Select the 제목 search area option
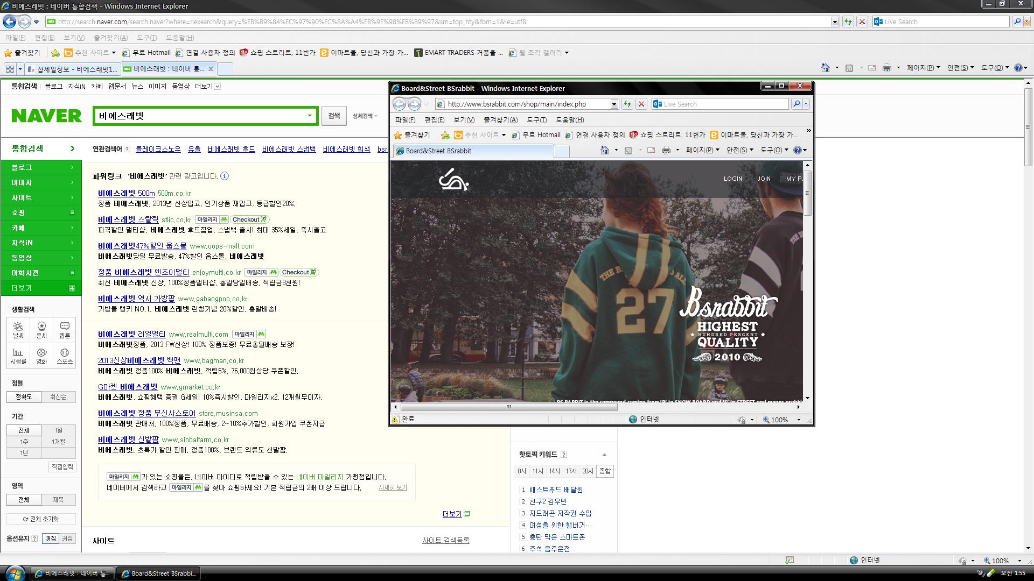Viewport: 1034px width, 581px height. click(x=58, y=500)
